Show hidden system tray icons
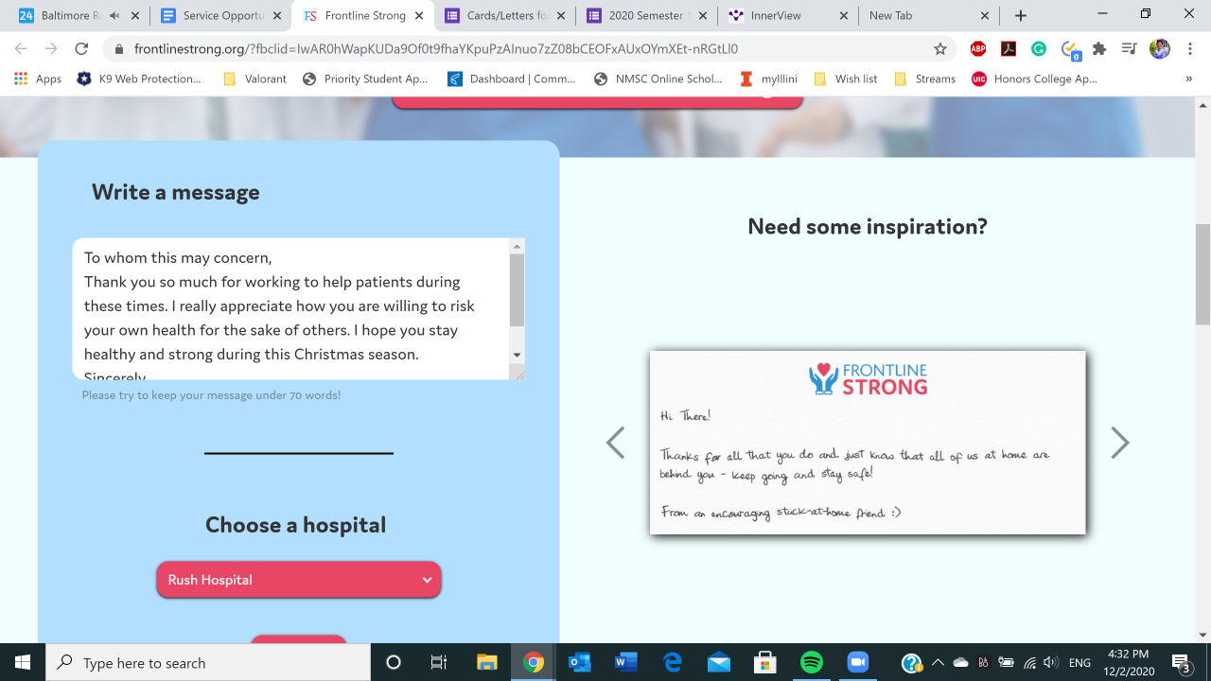The image size is (1211, 681). coord(938,663)
